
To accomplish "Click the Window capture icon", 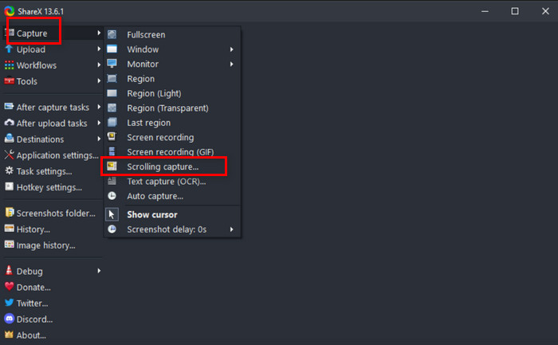I will (x=112, y=49).
